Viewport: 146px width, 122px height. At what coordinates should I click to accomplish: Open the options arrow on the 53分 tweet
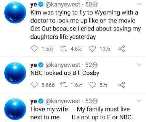[x=139, y=101]
